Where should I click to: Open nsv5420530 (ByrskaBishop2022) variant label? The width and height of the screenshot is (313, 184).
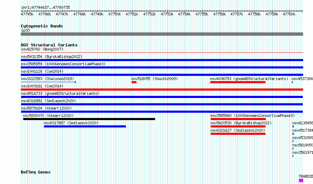click(x=241, y=123)
